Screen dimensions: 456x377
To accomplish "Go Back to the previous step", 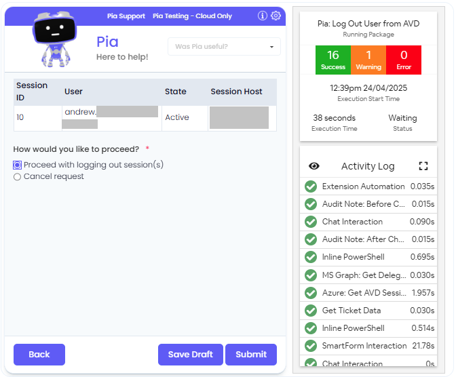I will coord(39,355).
